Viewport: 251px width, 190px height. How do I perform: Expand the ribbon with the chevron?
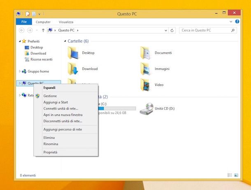point(231,22)
